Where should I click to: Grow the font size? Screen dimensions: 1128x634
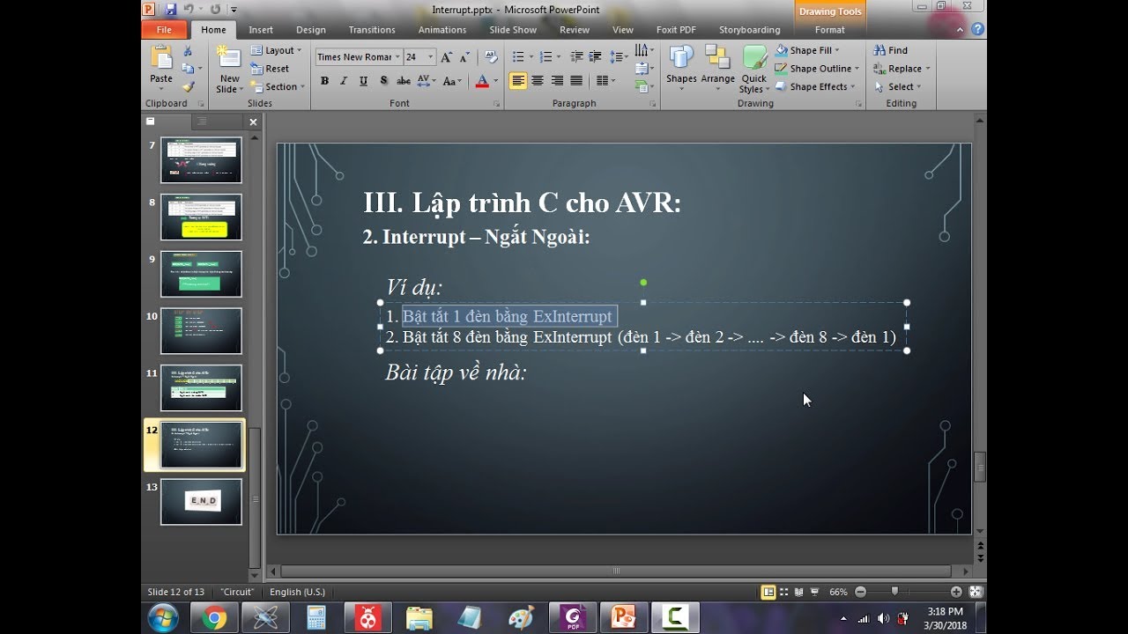tap(446, 57)
